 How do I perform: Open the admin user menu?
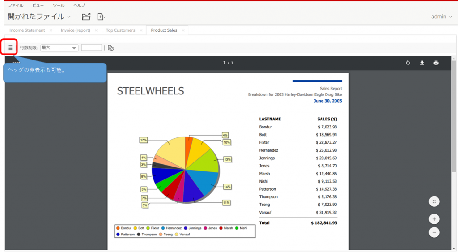coord(441,17)
